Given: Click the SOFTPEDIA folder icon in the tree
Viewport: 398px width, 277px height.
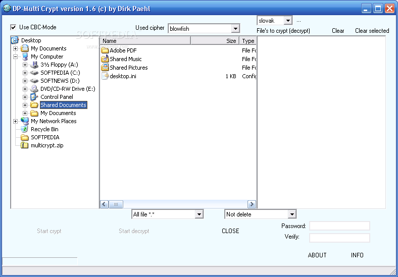Looking at the screenshot, I should (x=25, y=137).
